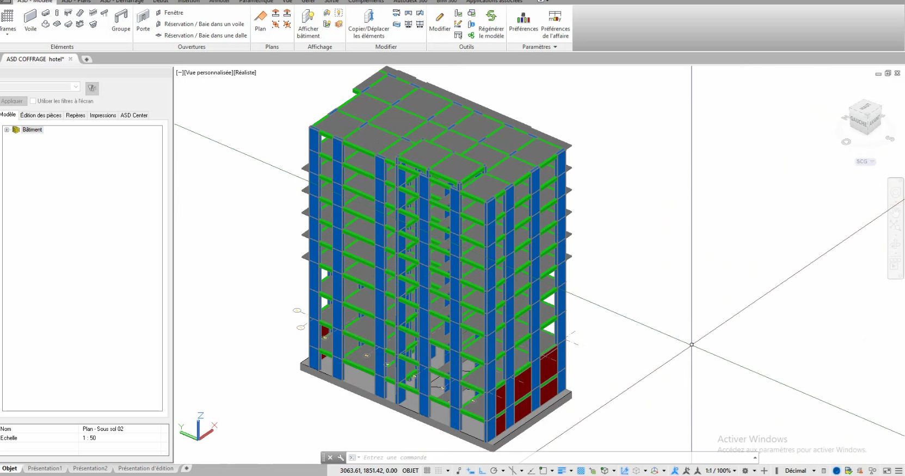Click coordinates readout 3063.61, 1851.42, 0.00
The image size is (905, 476).
(x=368, y=471)
